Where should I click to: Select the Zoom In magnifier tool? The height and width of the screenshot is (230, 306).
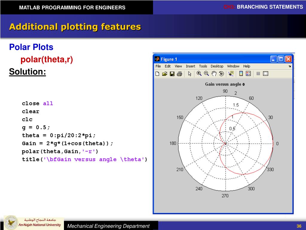[x=199, y=73]
